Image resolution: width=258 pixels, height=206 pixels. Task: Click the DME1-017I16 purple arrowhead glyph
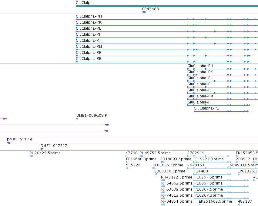coord(8,143)
